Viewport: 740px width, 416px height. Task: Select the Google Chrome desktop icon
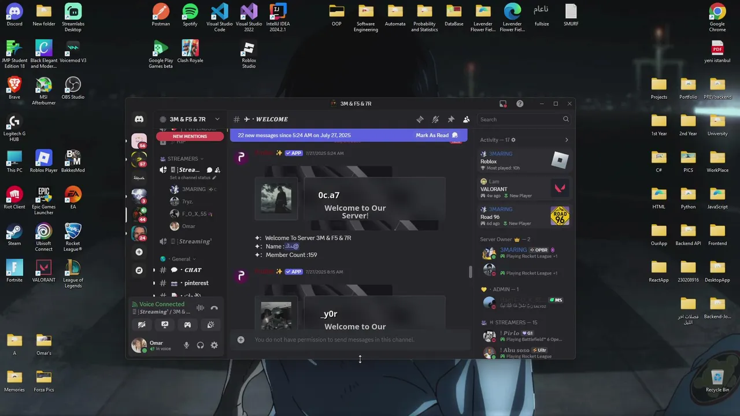pos(717,17)
